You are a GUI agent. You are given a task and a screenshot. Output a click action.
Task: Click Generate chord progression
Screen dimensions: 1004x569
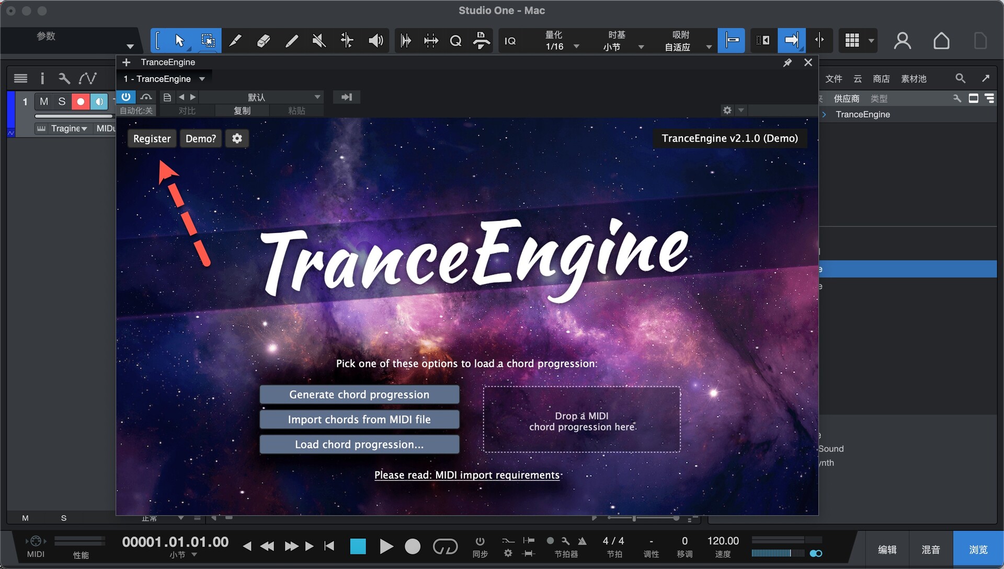pos(360,394)
